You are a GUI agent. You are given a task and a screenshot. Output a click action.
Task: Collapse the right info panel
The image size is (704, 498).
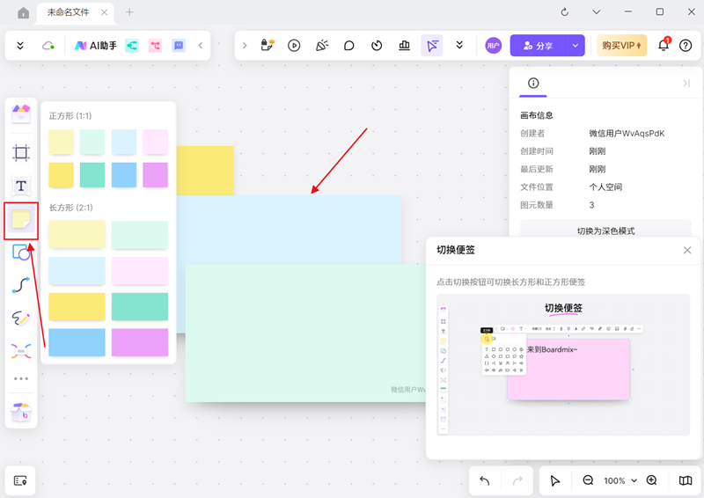[x=686, y=83]
